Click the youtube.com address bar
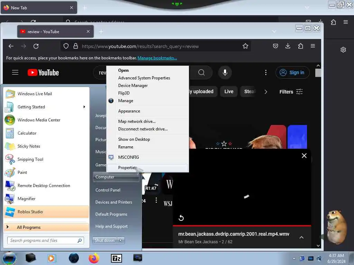 tap(156, 46)
